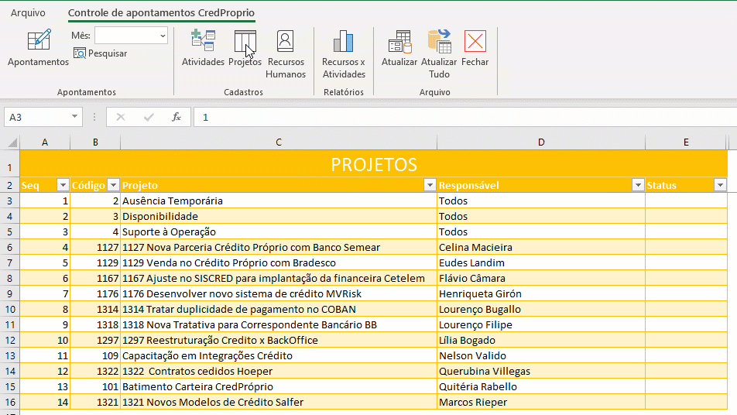Screen dimensions: 737x415
Task: Select column A header
Action: point(45,142)
